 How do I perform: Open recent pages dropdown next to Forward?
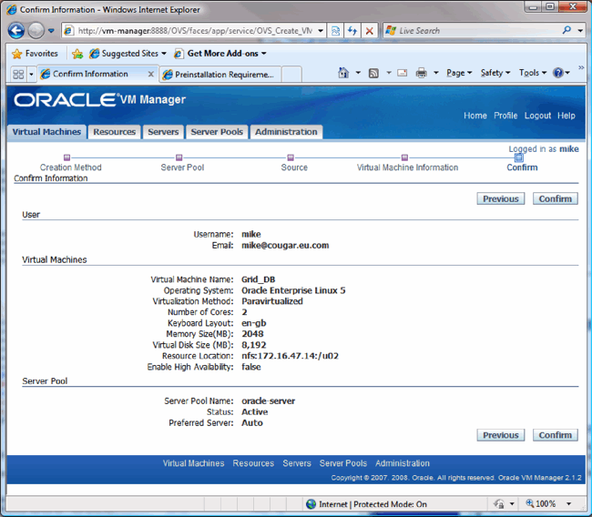point(51,31)
